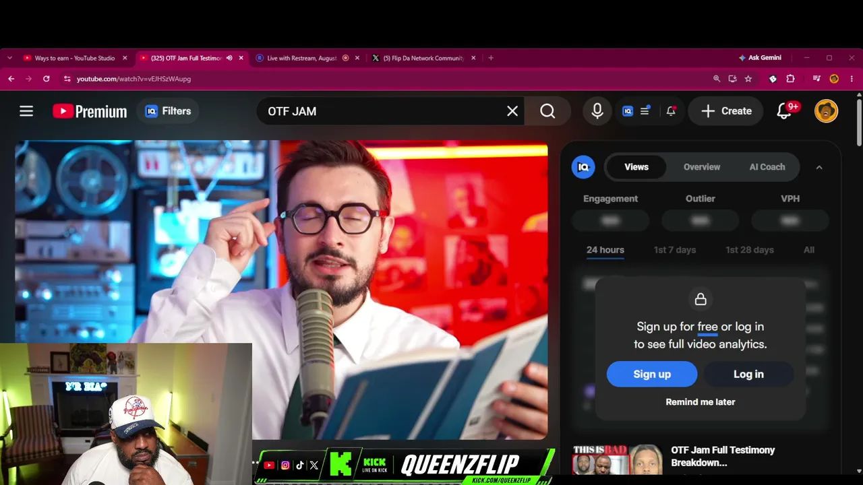Start voice search with the microphone
Screen dimensions: 863x485
point(597,111)
